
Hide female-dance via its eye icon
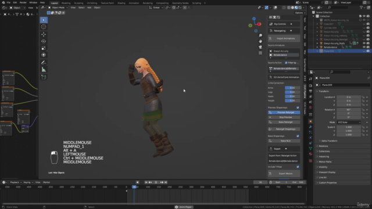(364, 47)
